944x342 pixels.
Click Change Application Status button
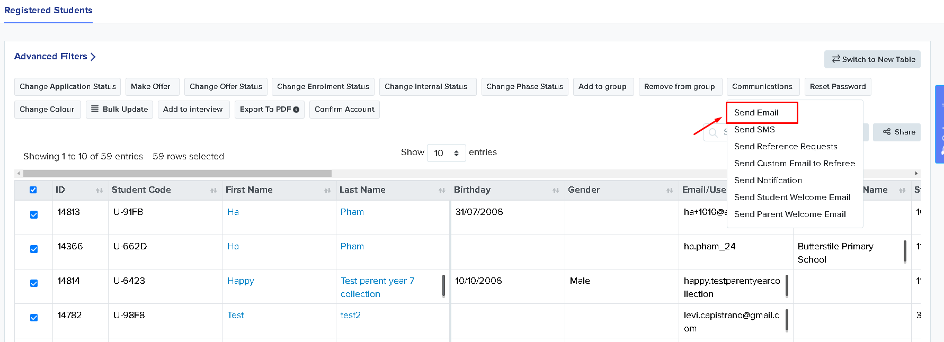click(68, 87)
